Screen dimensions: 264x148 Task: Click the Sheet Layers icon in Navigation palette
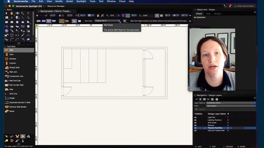[205, 99]
